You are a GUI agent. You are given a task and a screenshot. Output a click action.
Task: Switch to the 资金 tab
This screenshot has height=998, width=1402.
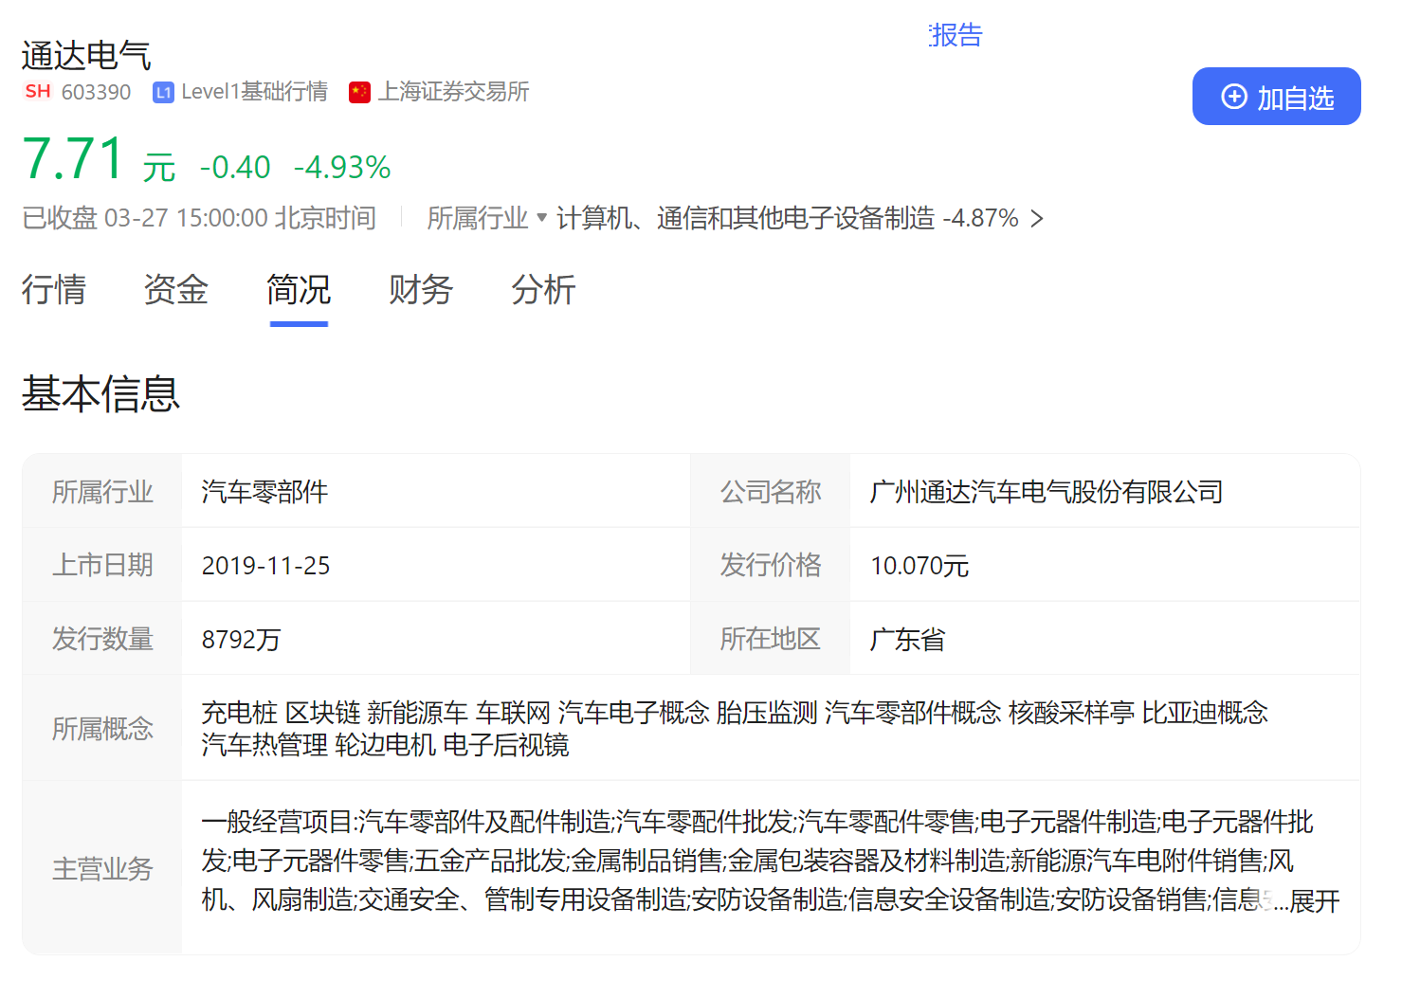[x=176, y=290]
